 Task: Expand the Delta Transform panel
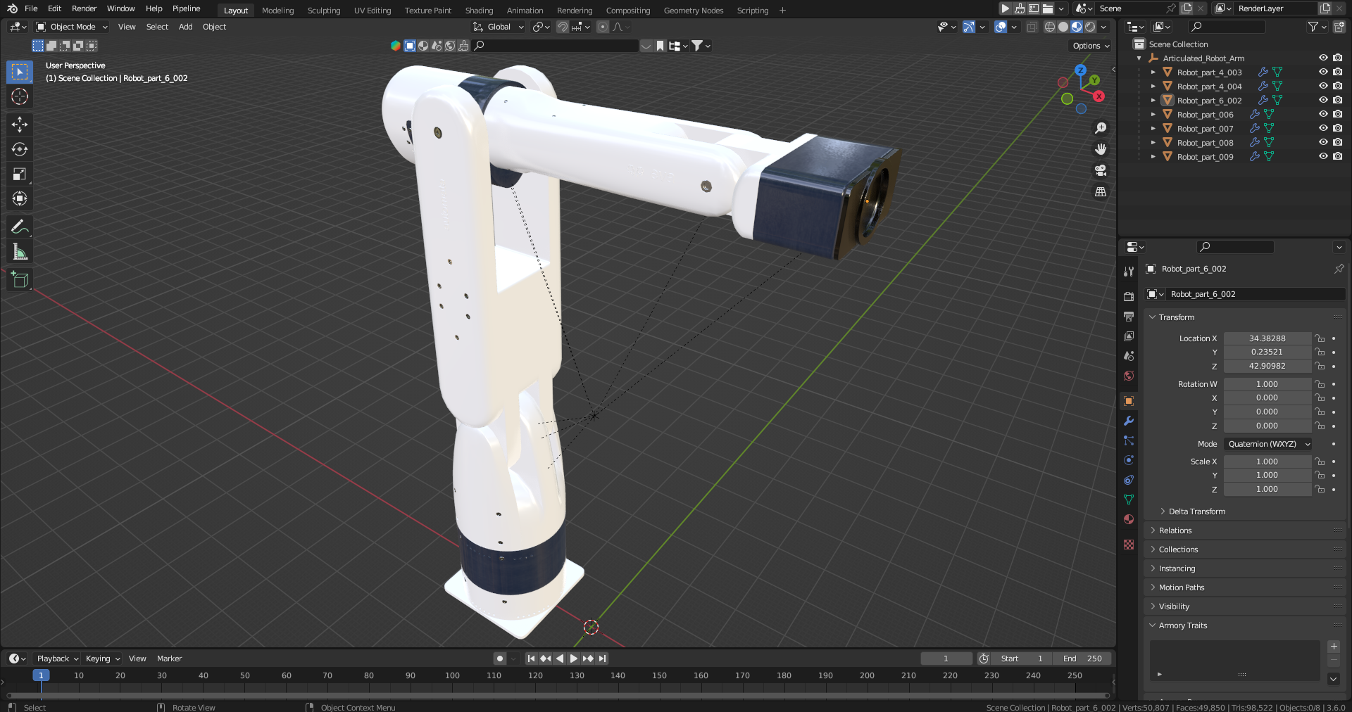coord(1197,511)
